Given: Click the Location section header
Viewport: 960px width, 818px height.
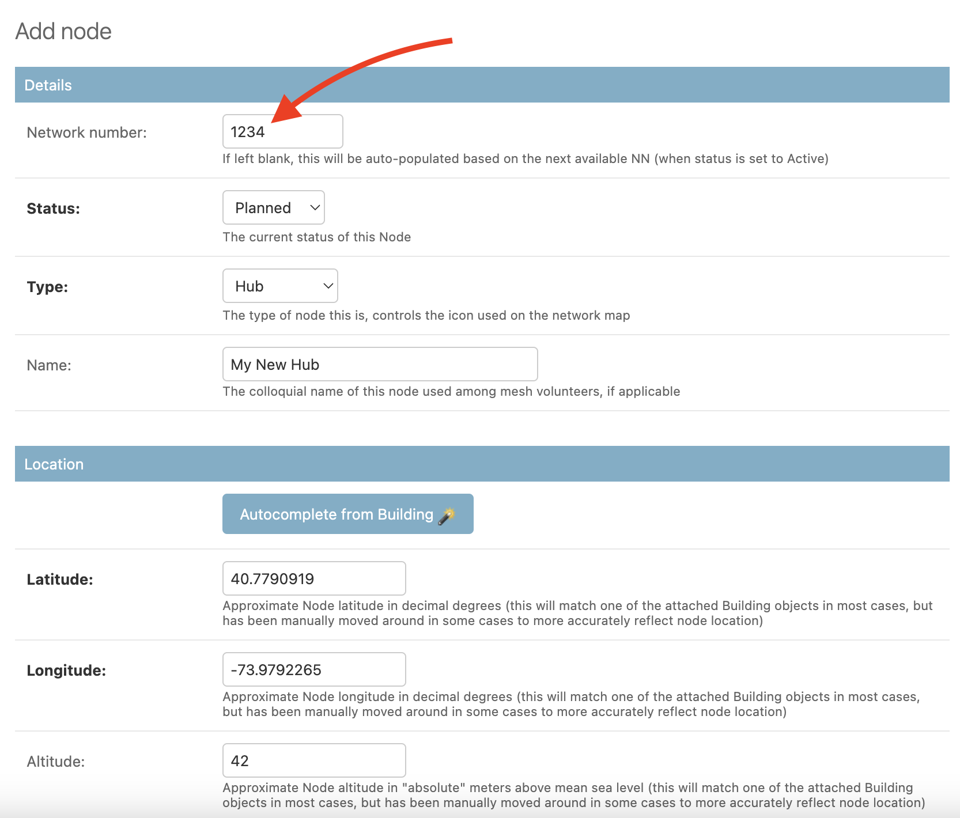Looking at the screenshot, I should 482,464.
